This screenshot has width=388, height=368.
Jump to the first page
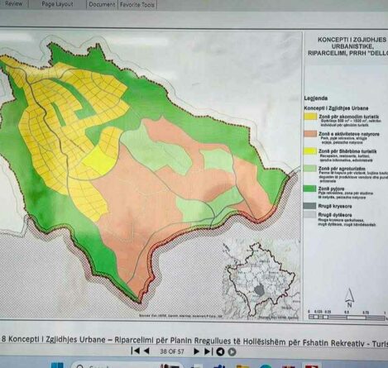135,351
